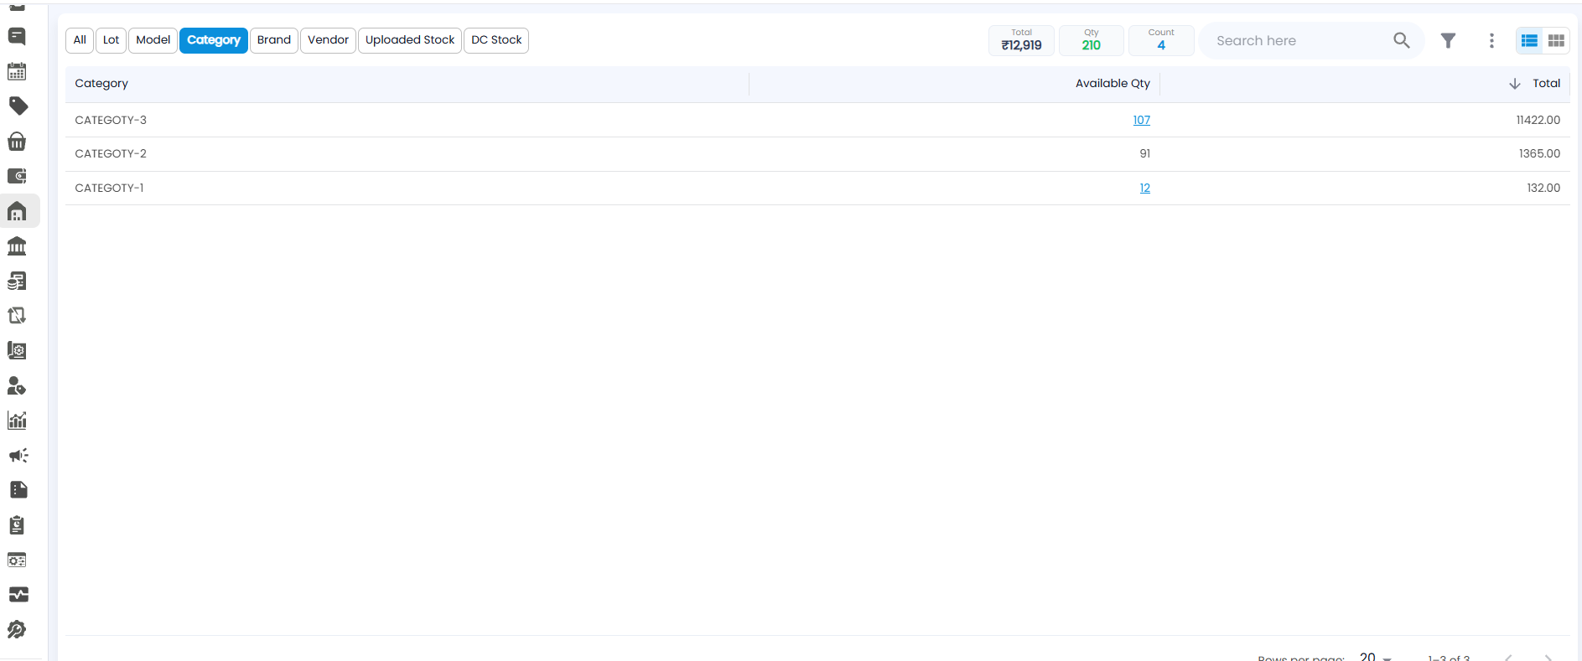Image resolution: width=1582 pixels, height=661 pixels.
Task: Switch to list view layout
Action: (1529, 40)
